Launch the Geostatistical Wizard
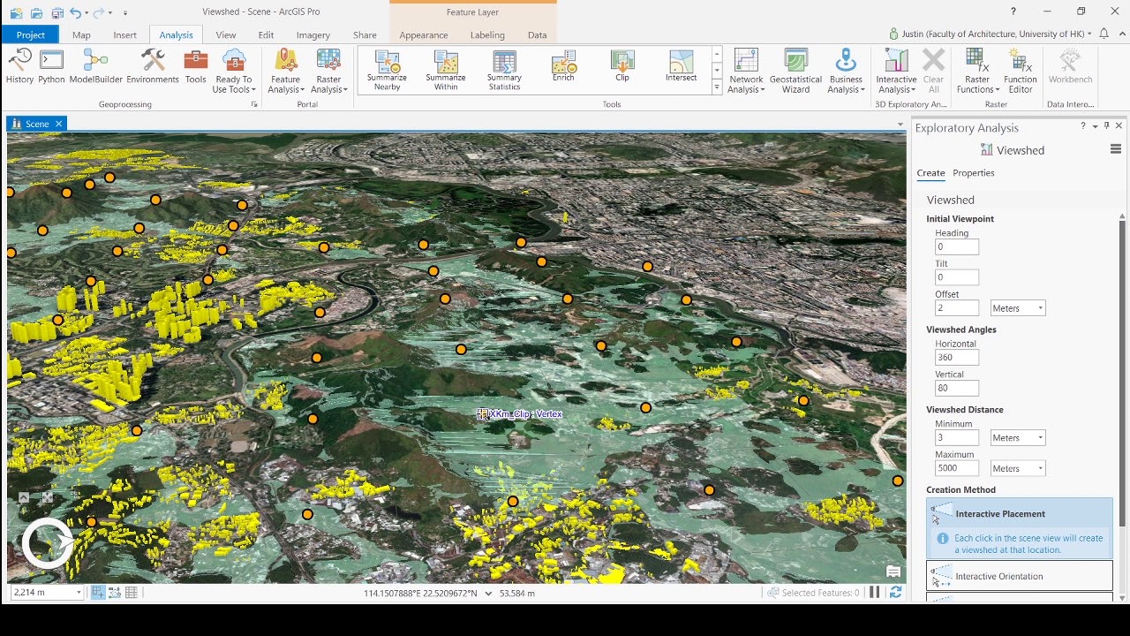 (795, 71)
